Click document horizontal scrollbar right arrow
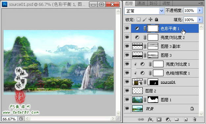The width and height of the screenshot is (206, 124). [113, 119]
